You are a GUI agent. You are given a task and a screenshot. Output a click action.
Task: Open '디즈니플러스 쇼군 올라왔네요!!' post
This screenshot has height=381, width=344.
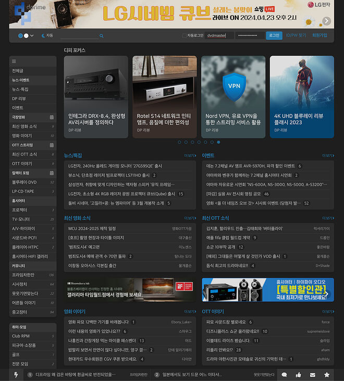(233, 331)
